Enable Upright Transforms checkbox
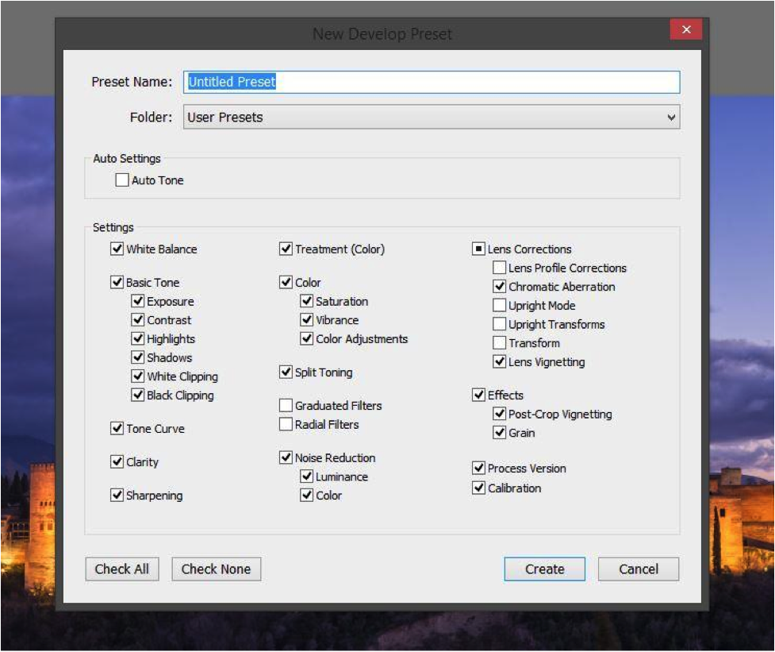Viewport: 775px width, 652px height. [x=500, y=324]
